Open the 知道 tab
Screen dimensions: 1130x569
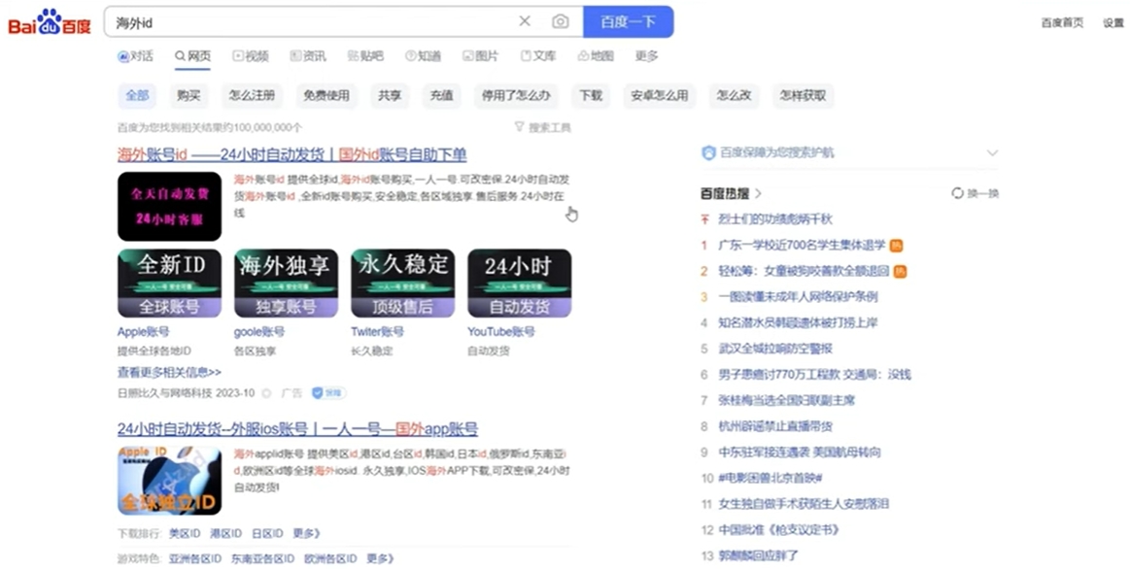pyautogui.click(x=423, y=56)
